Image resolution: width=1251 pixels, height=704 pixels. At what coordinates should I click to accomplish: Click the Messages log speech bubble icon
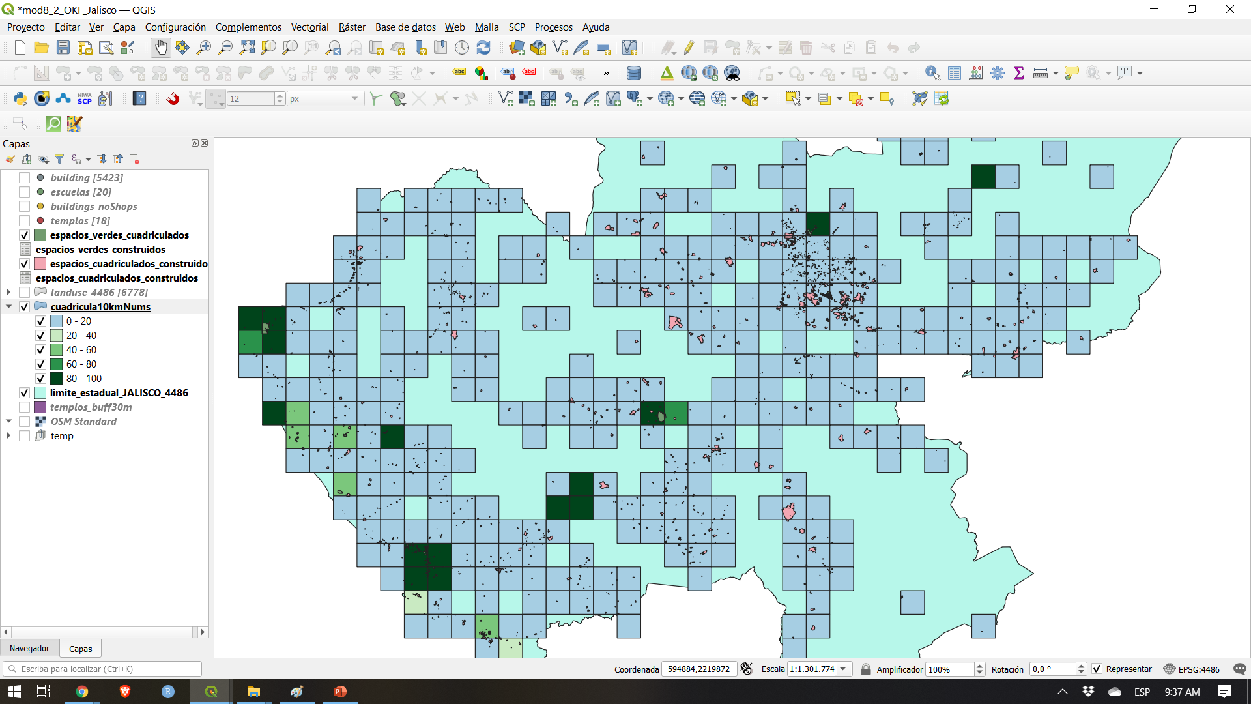[x=1240, y=669]
